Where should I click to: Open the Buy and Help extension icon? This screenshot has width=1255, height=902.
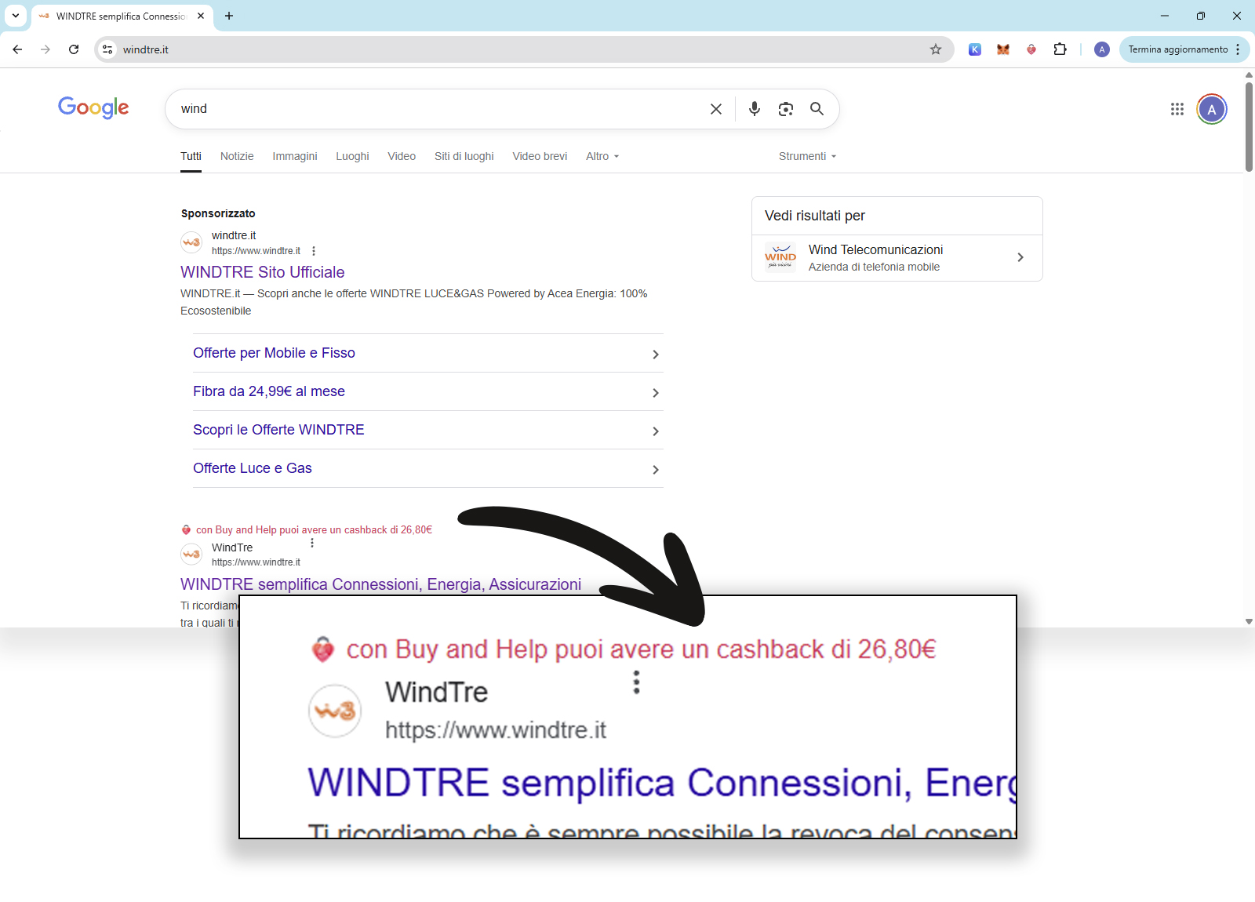pyautogui.click(x=1031, y=49)
